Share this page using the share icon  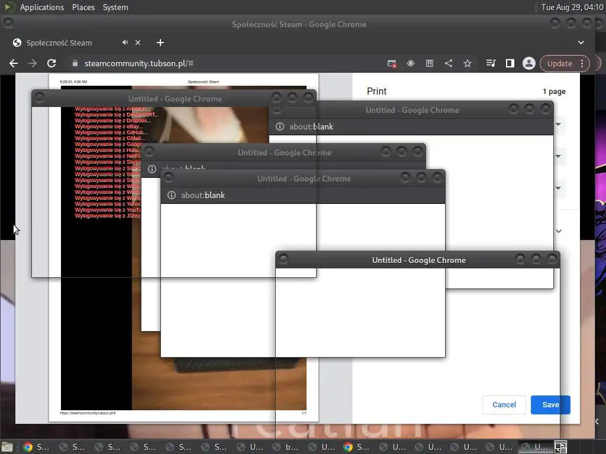pyautogui.click(x=449, y=63)
